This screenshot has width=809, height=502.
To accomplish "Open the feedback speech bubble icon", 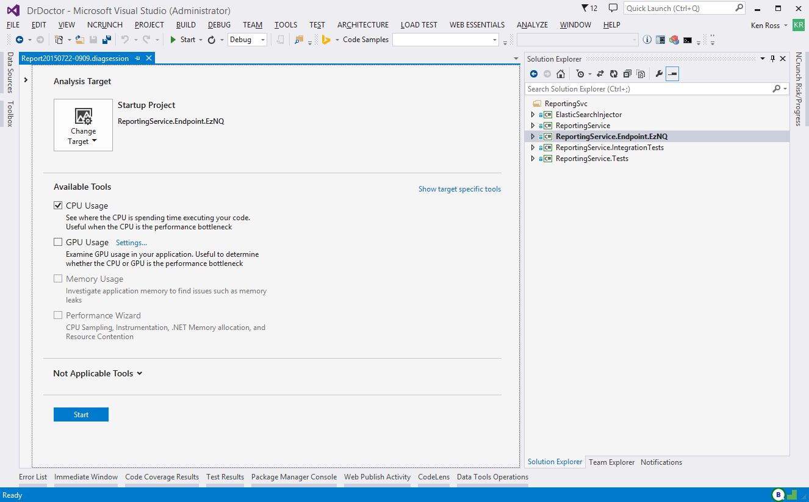I will (613, 8).
